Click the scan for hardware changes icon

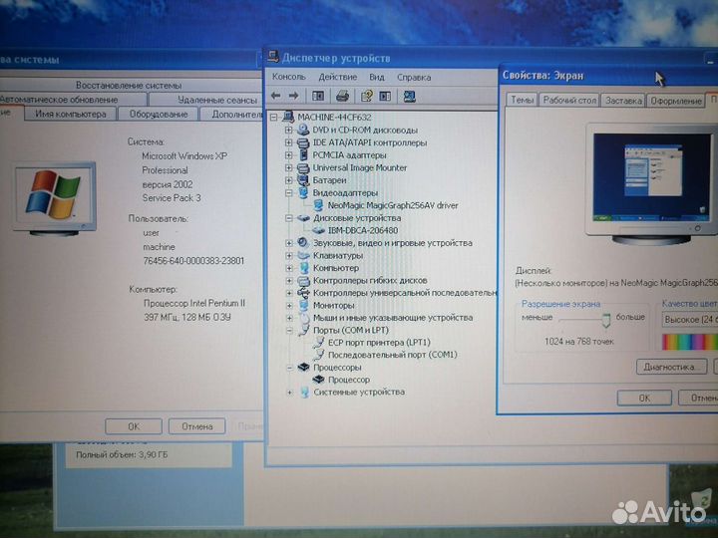[x=410, y=96]
